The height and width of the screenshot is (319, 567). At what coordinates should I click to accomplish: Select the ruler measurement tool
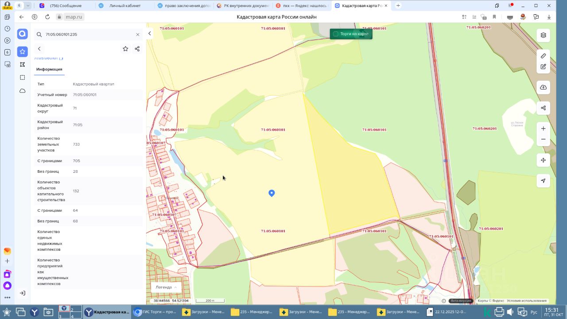click(544, 56)
